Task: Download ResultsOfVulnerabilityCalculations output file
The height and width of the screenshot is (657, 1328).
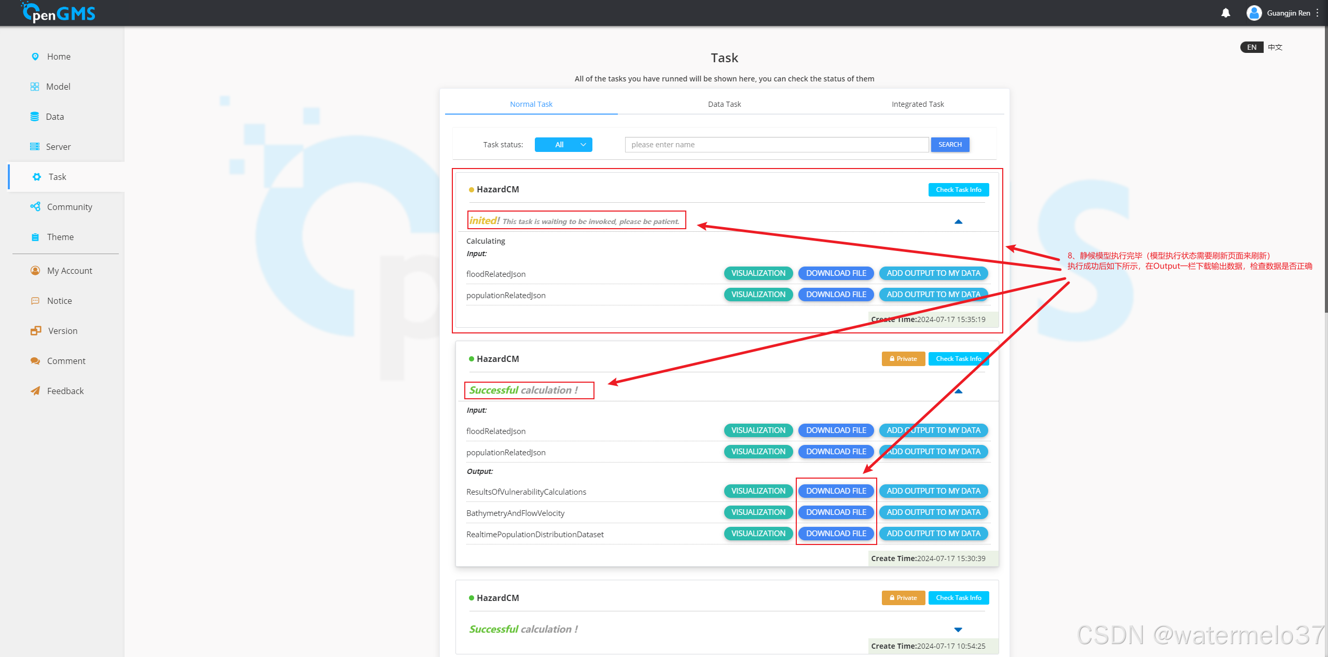Action: [836, 491]
